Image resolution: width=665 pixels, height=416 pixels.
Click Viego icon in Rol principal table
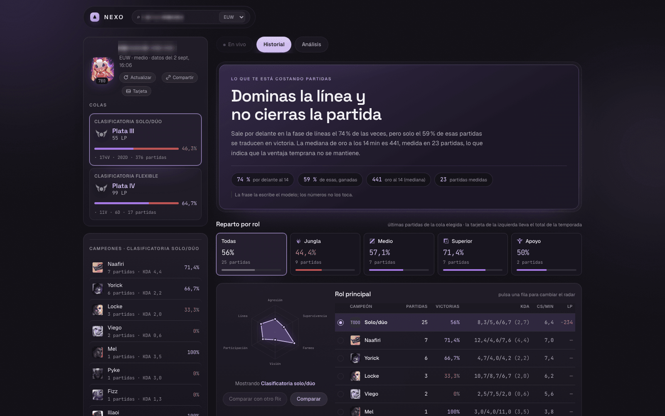(355, 394)
